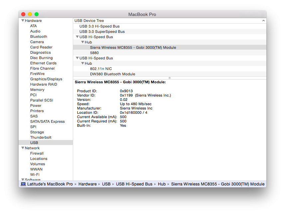This screenshot has width=285, height=214.
Task: Select the 5880 device entry
Action: pyautogui.click(x=94, y=53)
